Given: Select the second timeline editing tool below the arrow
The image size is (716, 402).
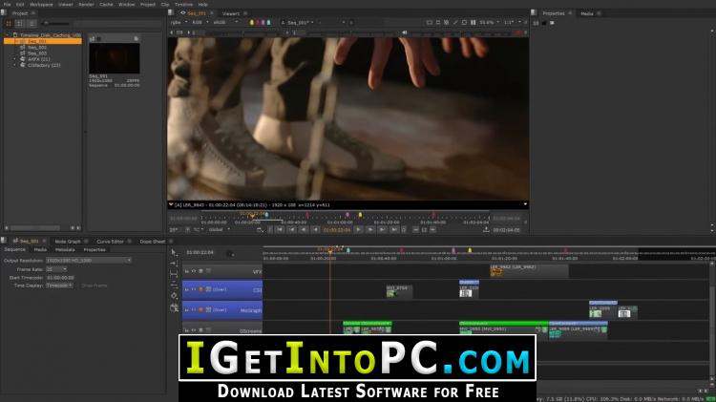Looking at the screenshot, I should [174, 264].
